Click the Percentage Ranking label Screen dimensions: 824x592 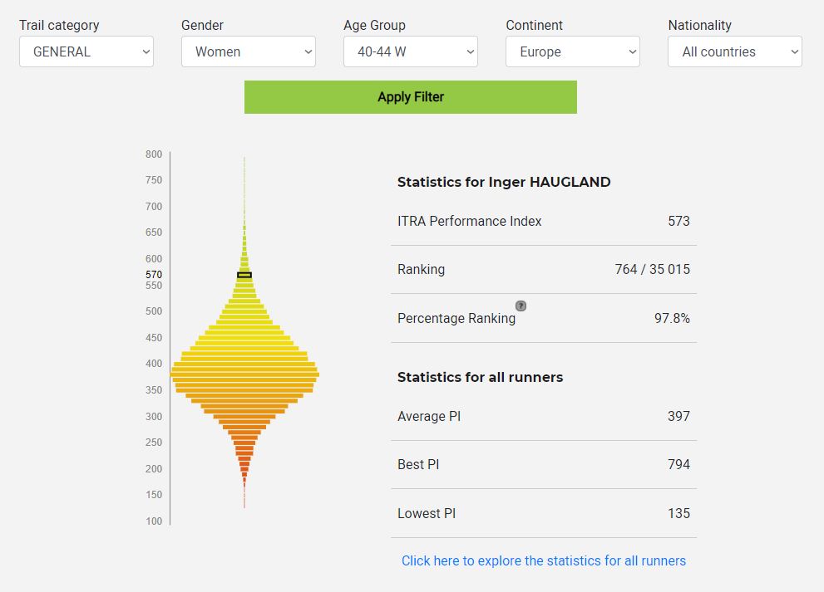pyautogui.click(x=456, y=319)
